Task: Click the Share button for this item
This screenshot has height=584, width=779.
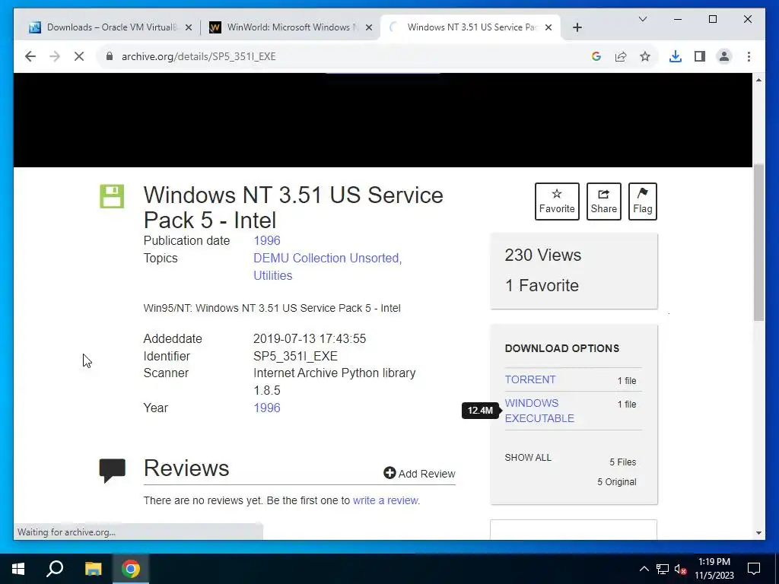Action: coord(603,202)
